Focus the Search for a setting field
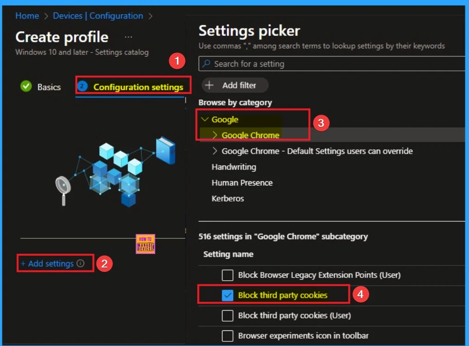 point(332,64)
